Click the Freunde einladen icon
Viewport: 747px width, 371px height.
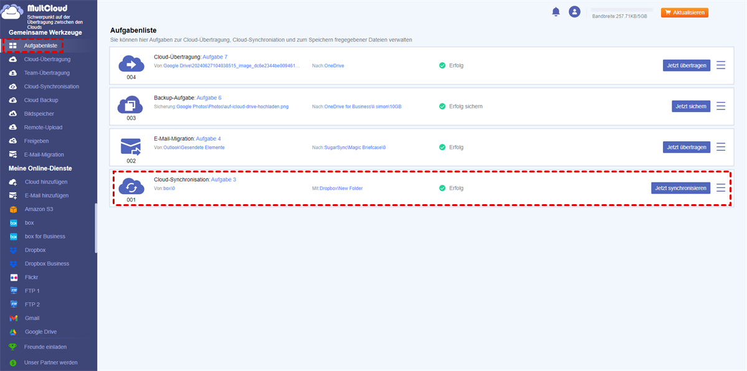pyautogui.click(x=13, y=347)
